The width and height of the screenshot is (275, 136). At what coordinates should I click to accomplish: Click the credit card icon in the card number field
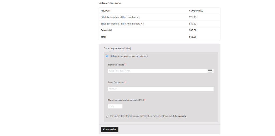click(x=210, y=71)
